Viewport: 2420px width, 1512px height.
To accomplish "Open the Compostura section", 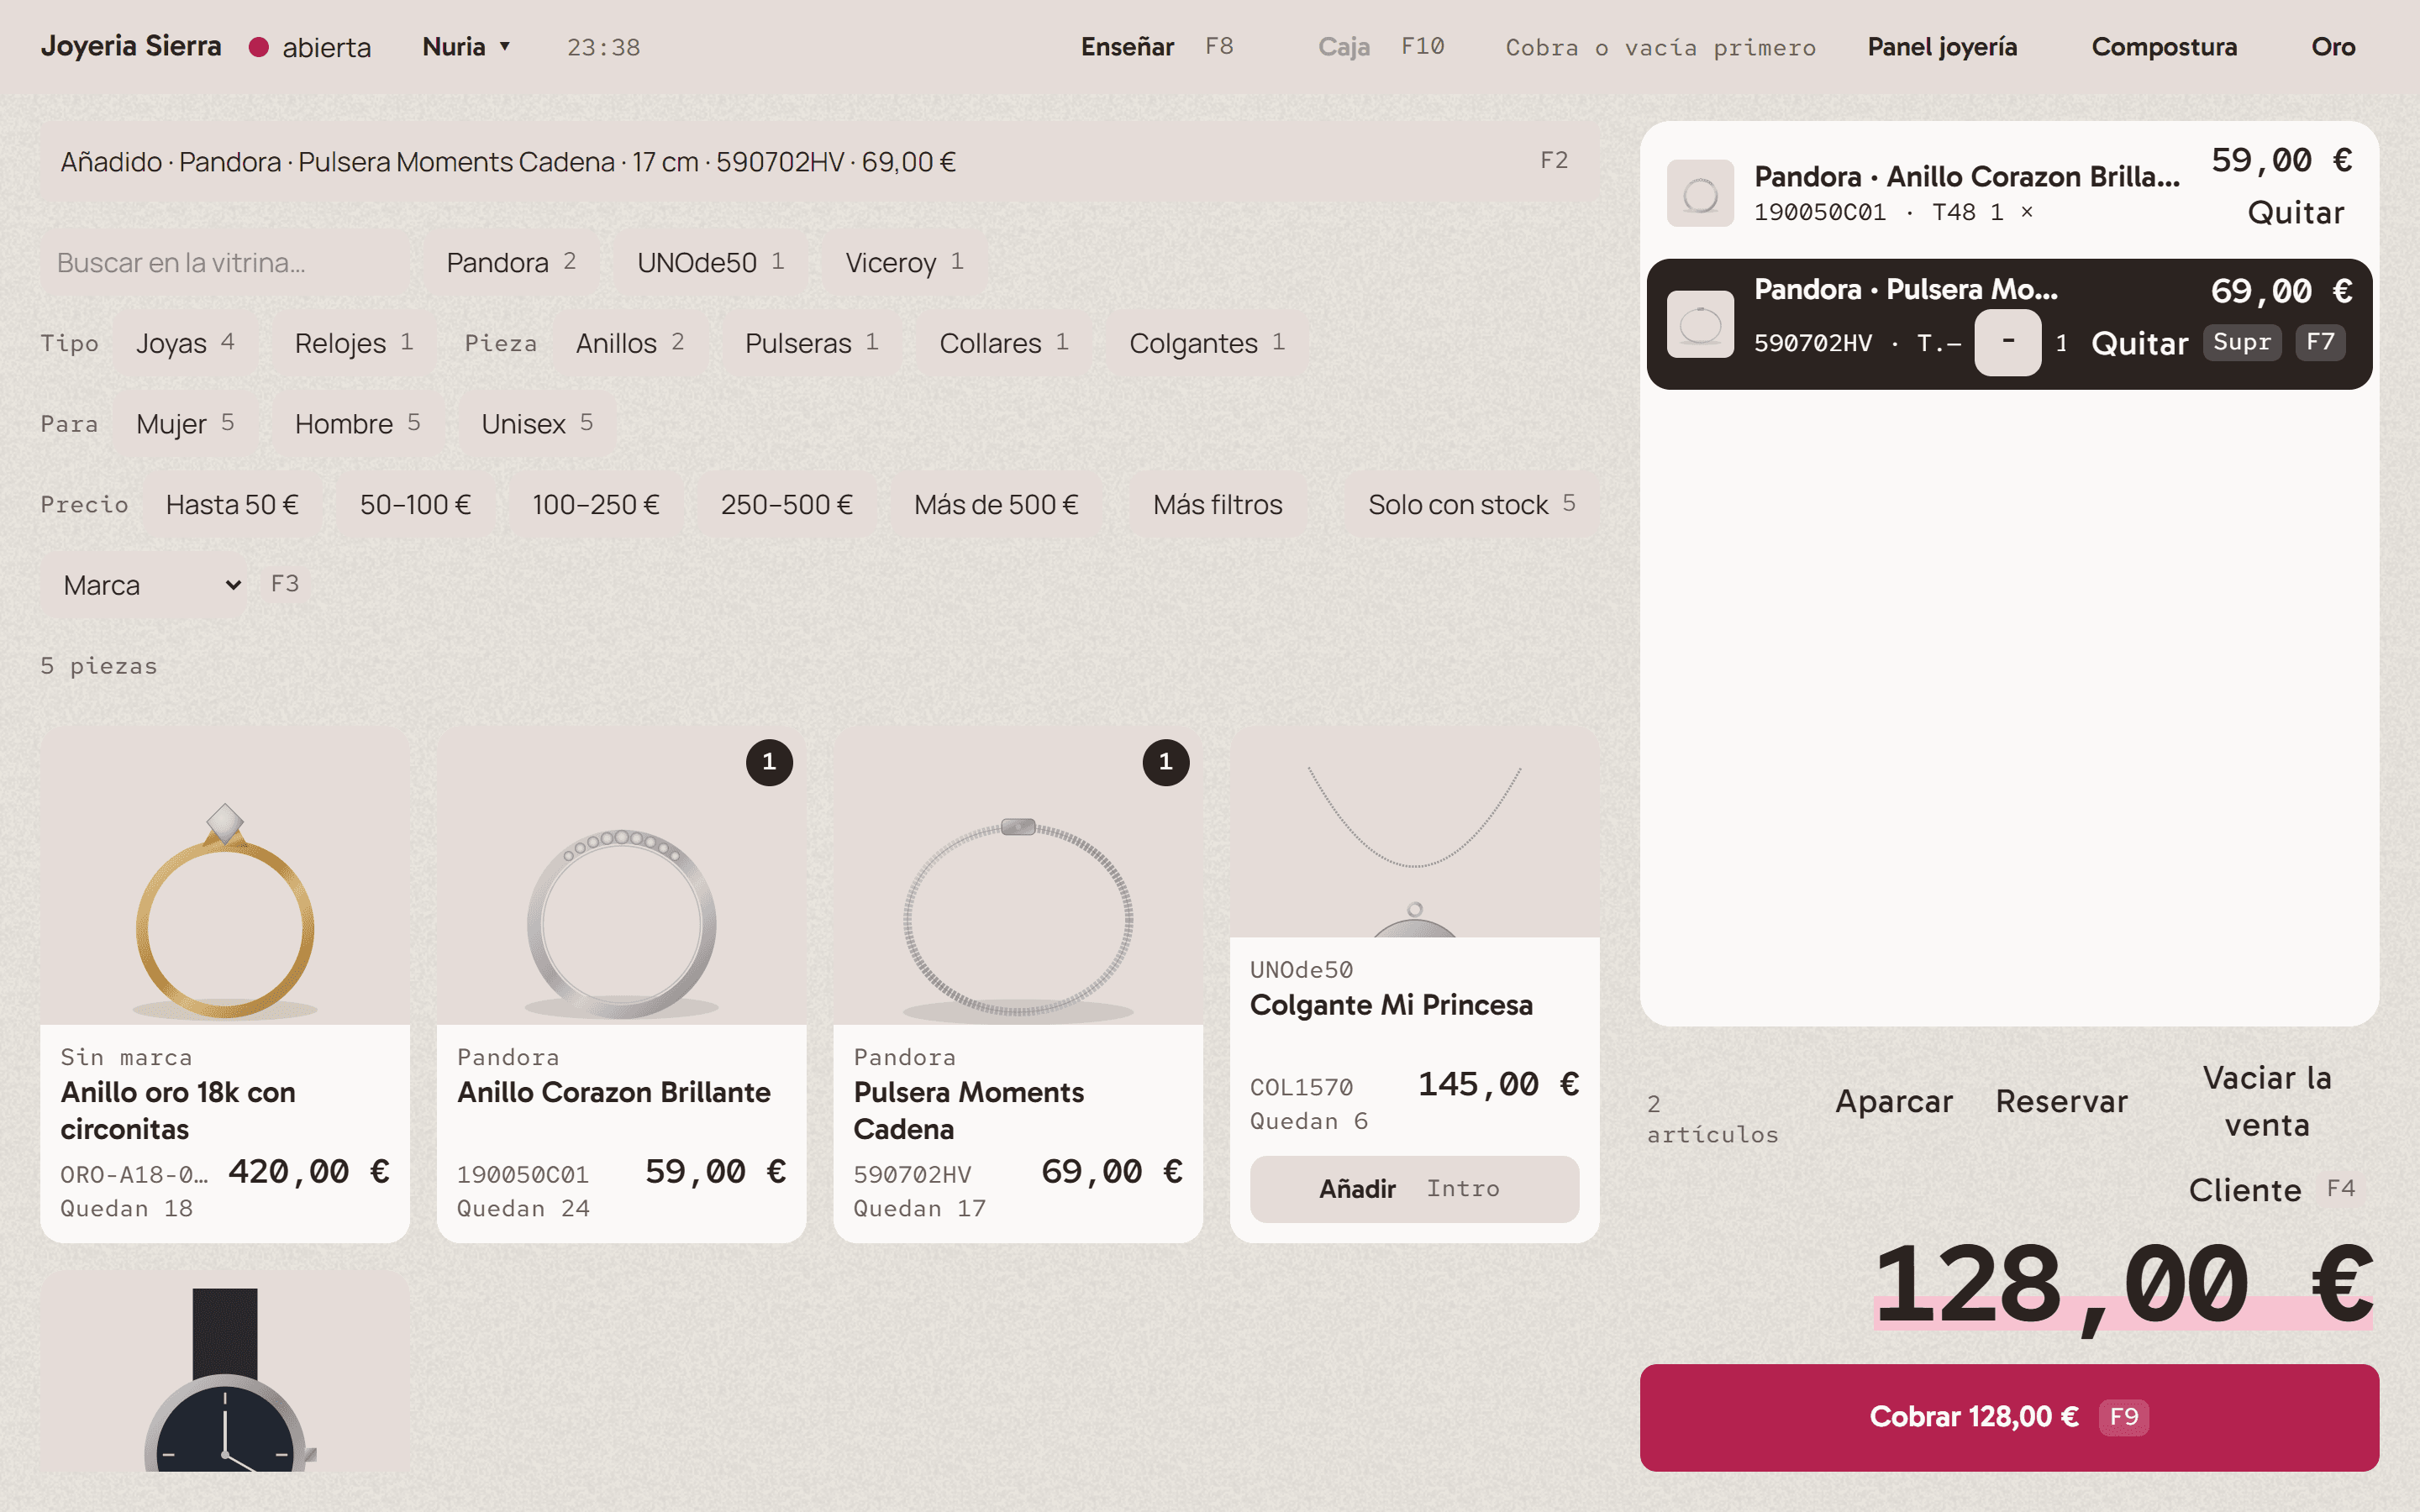I will tap(2164, 47).
